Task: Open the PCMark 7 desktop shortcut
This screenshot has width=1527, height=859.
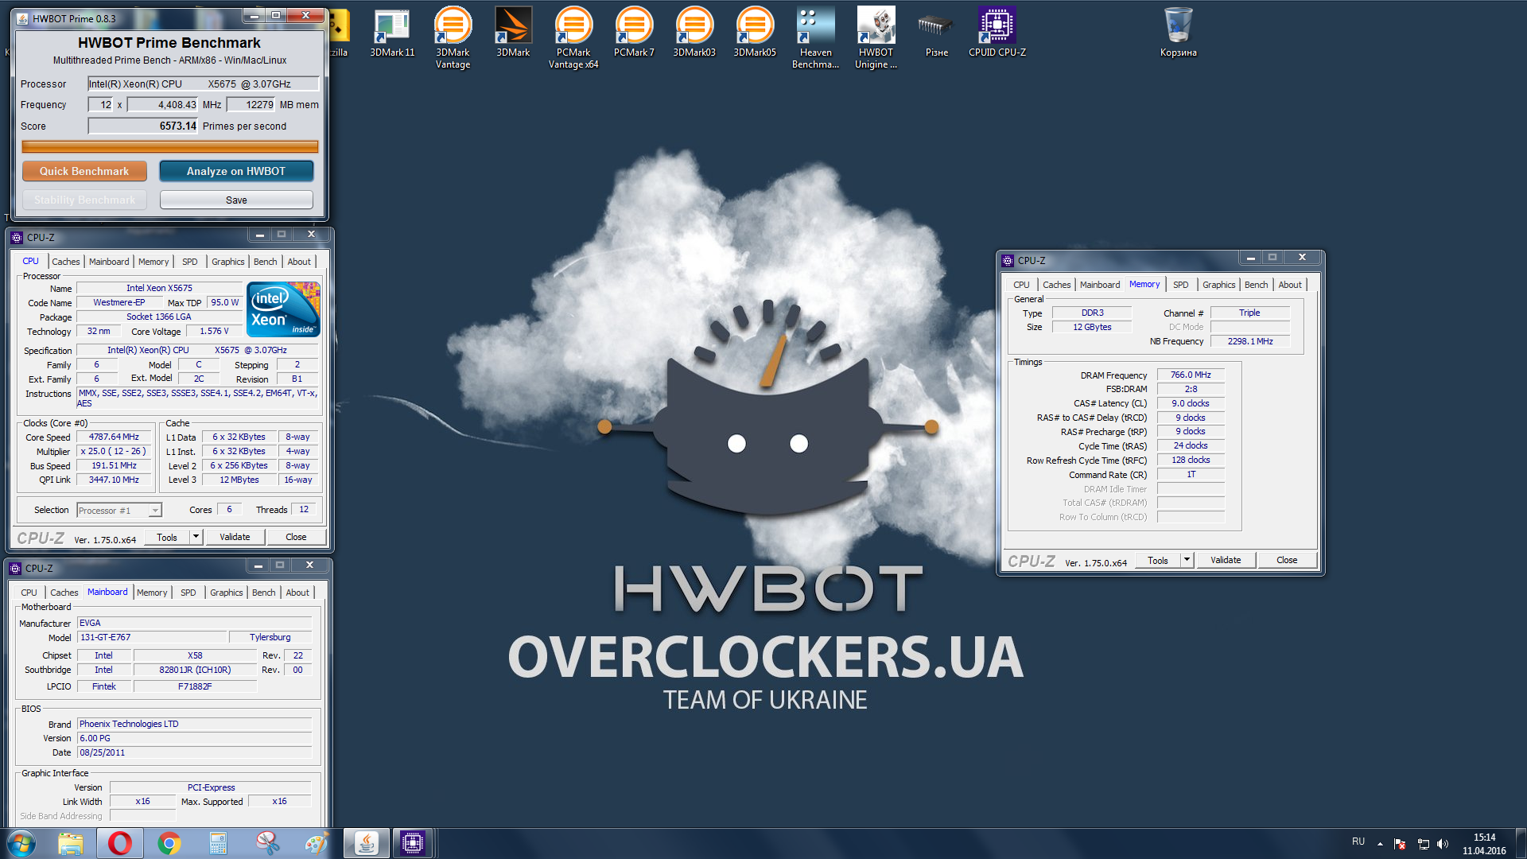Action: click(x=634, y=33)
